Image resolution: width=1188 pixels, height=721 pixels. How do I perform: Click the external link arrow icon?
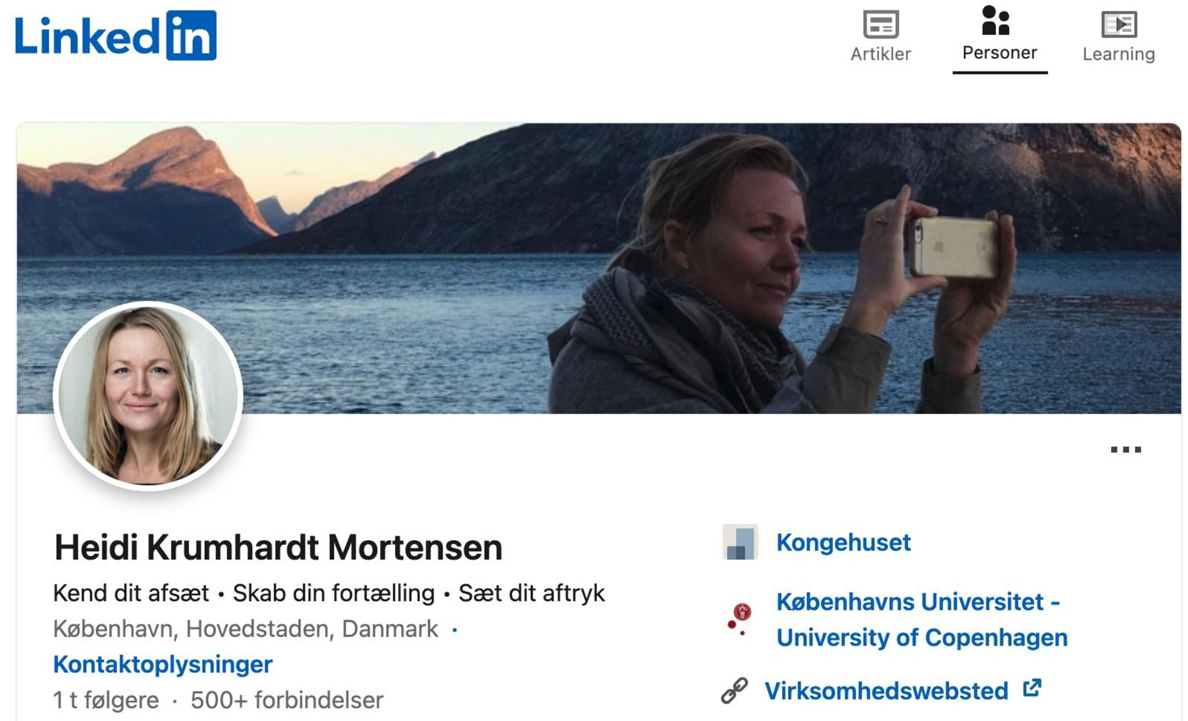[1032, 688]
